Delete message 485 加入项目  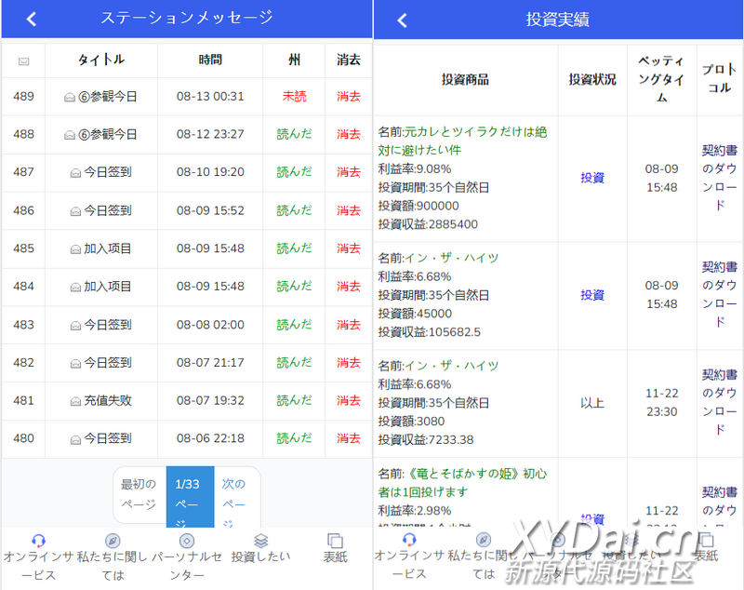coord(348,248)
